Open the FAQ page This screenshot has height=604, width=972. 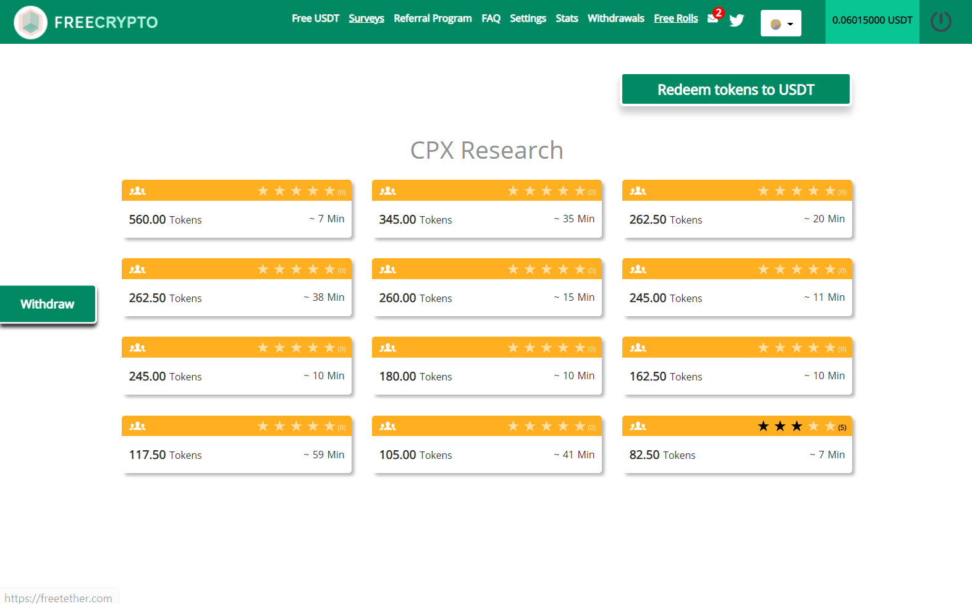coord(491,19)
